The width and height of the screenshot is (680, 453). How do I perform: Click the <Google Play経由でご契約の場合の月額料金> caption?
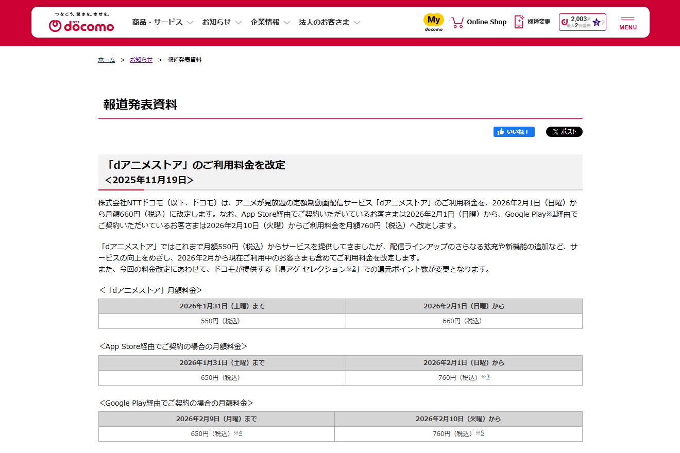(x=176, y=403)
